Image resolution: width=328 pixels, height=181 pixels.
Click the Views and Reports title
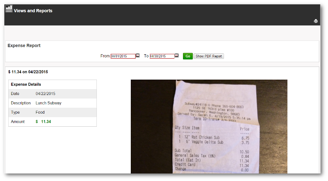(33, 11)
